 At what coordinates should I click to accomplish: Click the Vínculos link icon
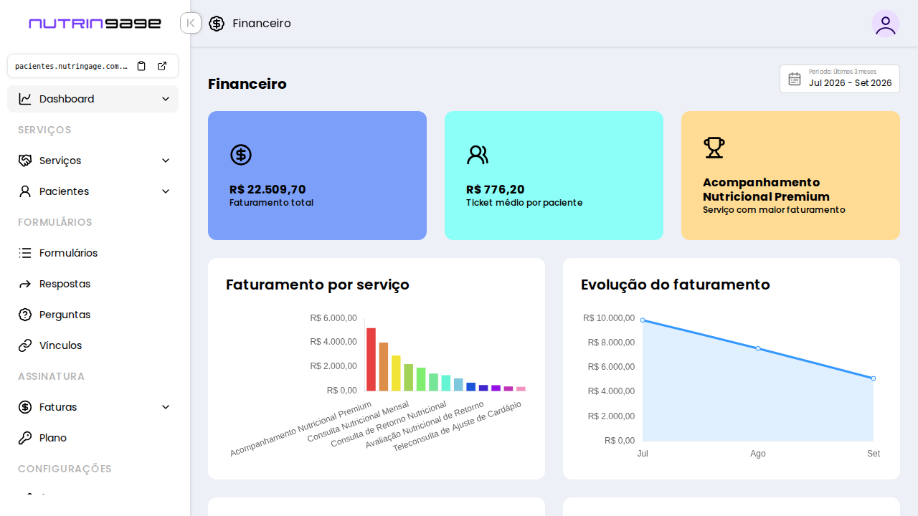point(25,345)
